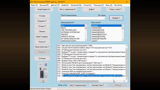The height and width of the screenshot is (90, 160).
Task: Select !ALL in the manufacturer list
Action: point(73,26)
